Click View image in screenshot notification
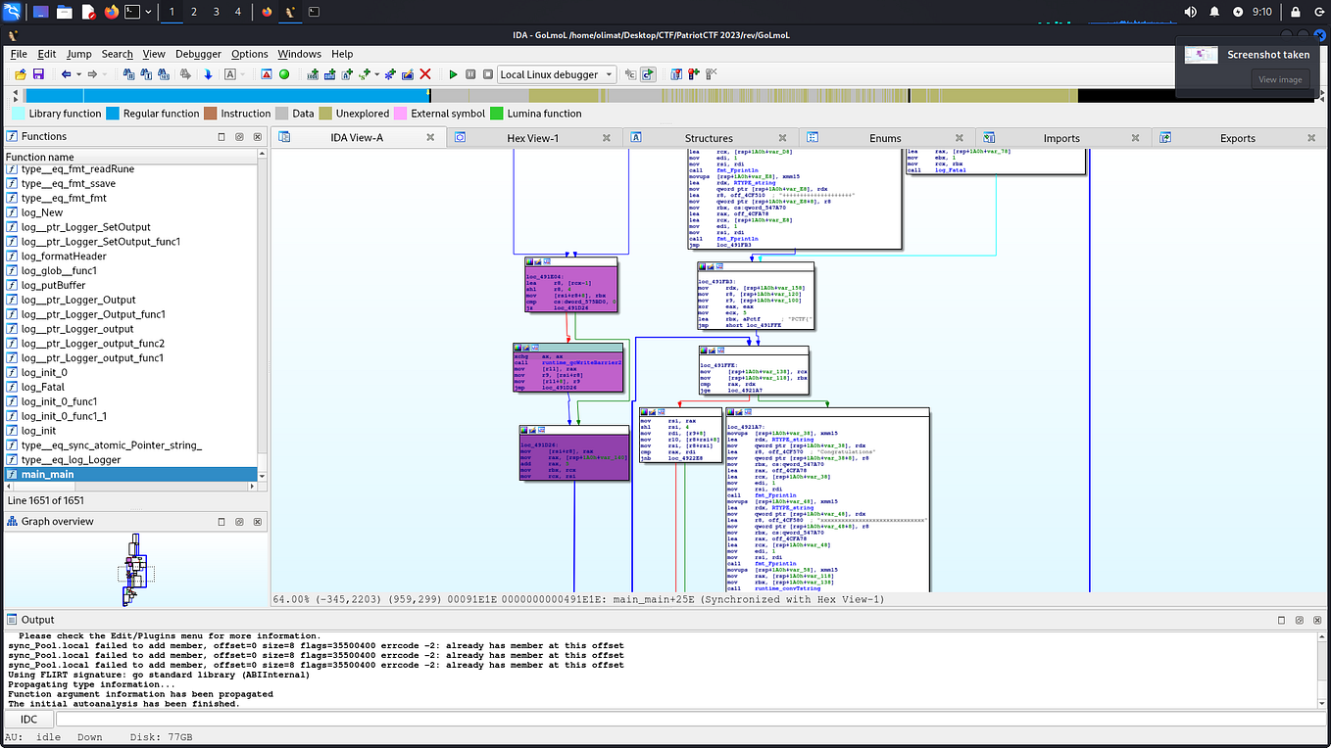The image size is (1331, 748). pos(1280,79)
